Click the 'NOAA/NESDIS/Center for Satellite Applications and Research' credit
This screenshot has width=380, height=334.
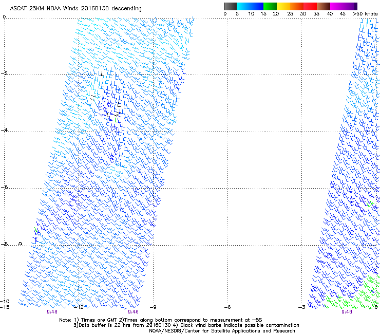point(222,331)
